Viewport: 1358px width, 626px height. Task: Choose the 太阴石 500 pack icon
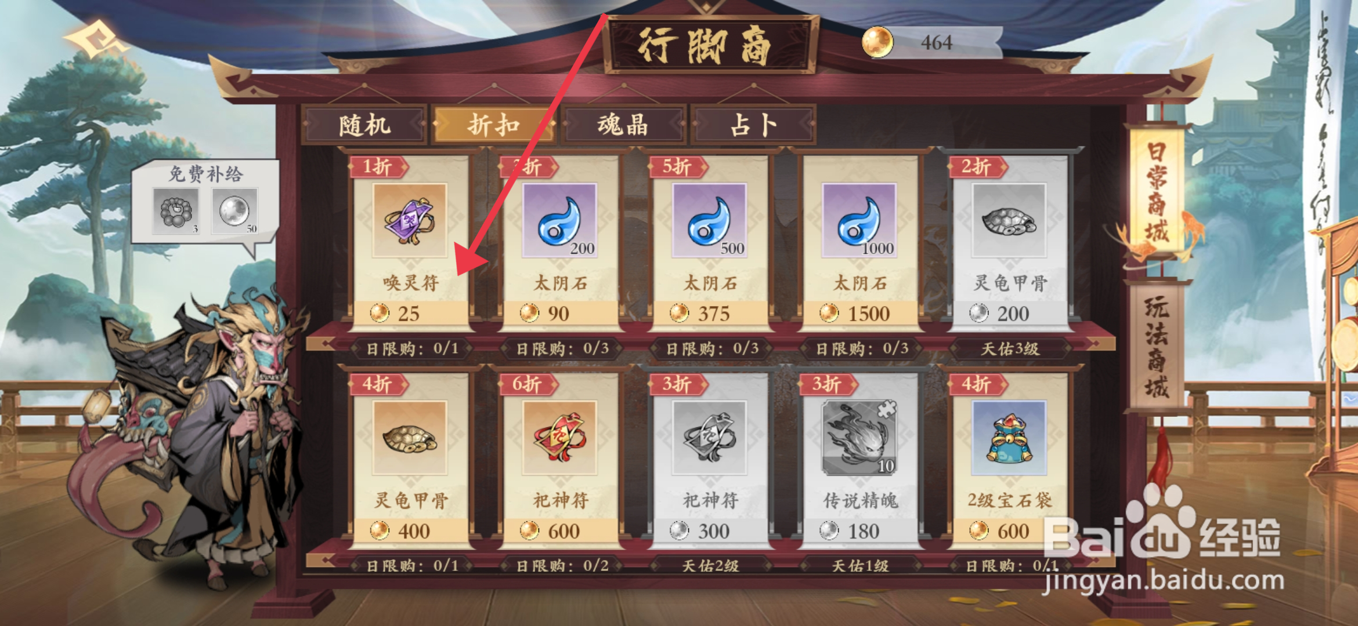pos(709,220)
